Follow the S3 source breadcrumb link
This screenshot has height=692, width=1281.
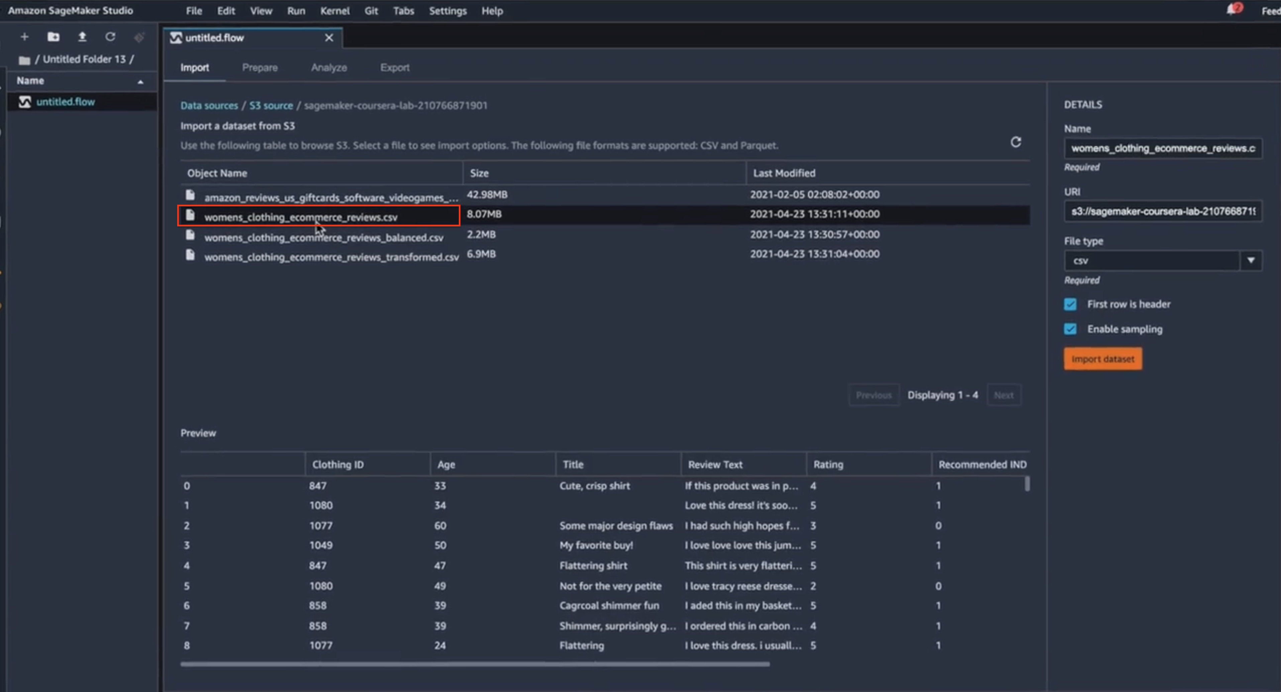tap(271, 105)
